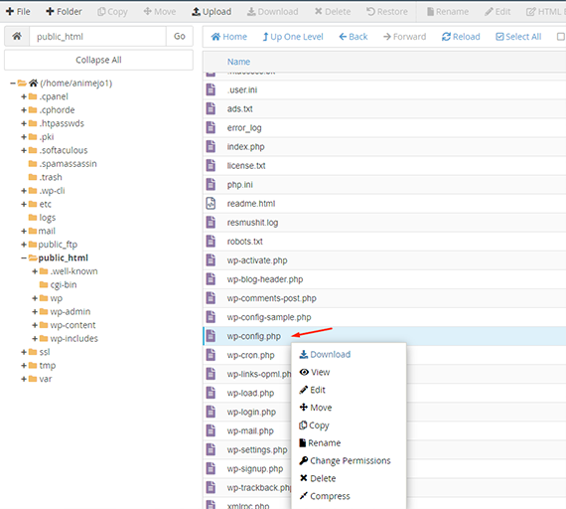566x509 pixels.
Task: Choose Change Permissions from context menu
Action: click(x=345, y=460)
